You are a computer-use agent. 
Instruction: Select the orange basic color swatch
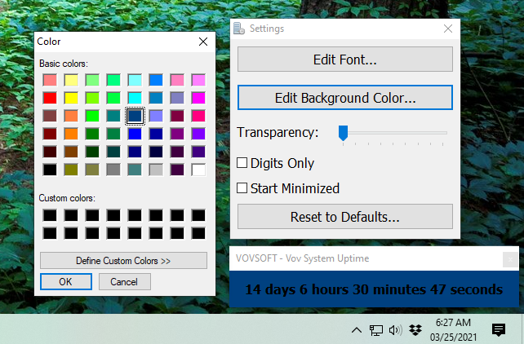[71, 134]
